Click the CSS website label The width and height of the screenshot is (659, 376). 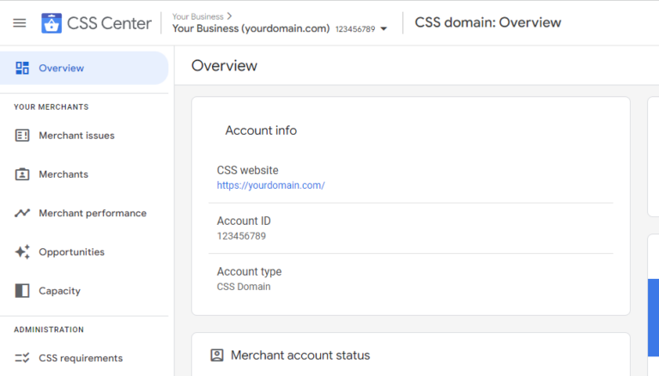pos(247,170)
